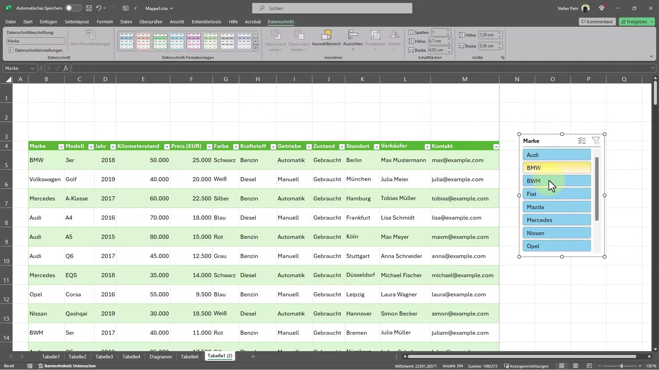Click the Undo arrow icon
Screen dimensions: 659x370
[x=99, y=8]
